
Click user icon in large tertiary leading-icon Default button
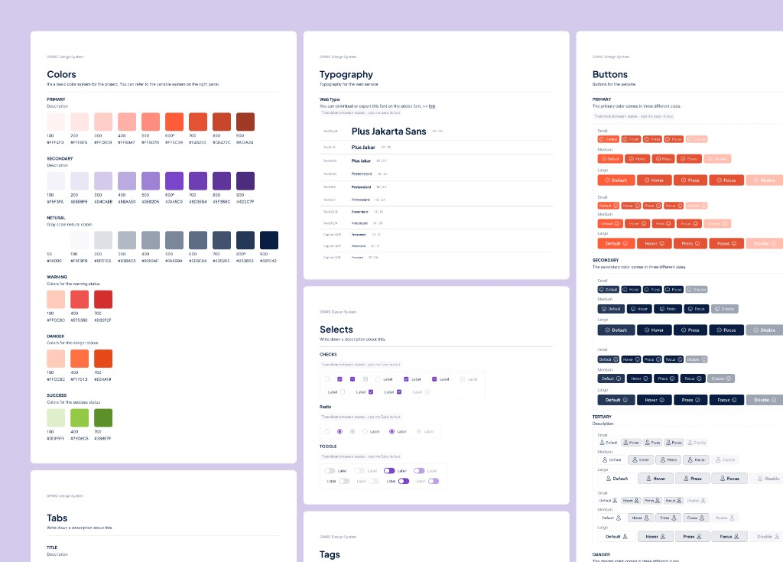point(609,479)
